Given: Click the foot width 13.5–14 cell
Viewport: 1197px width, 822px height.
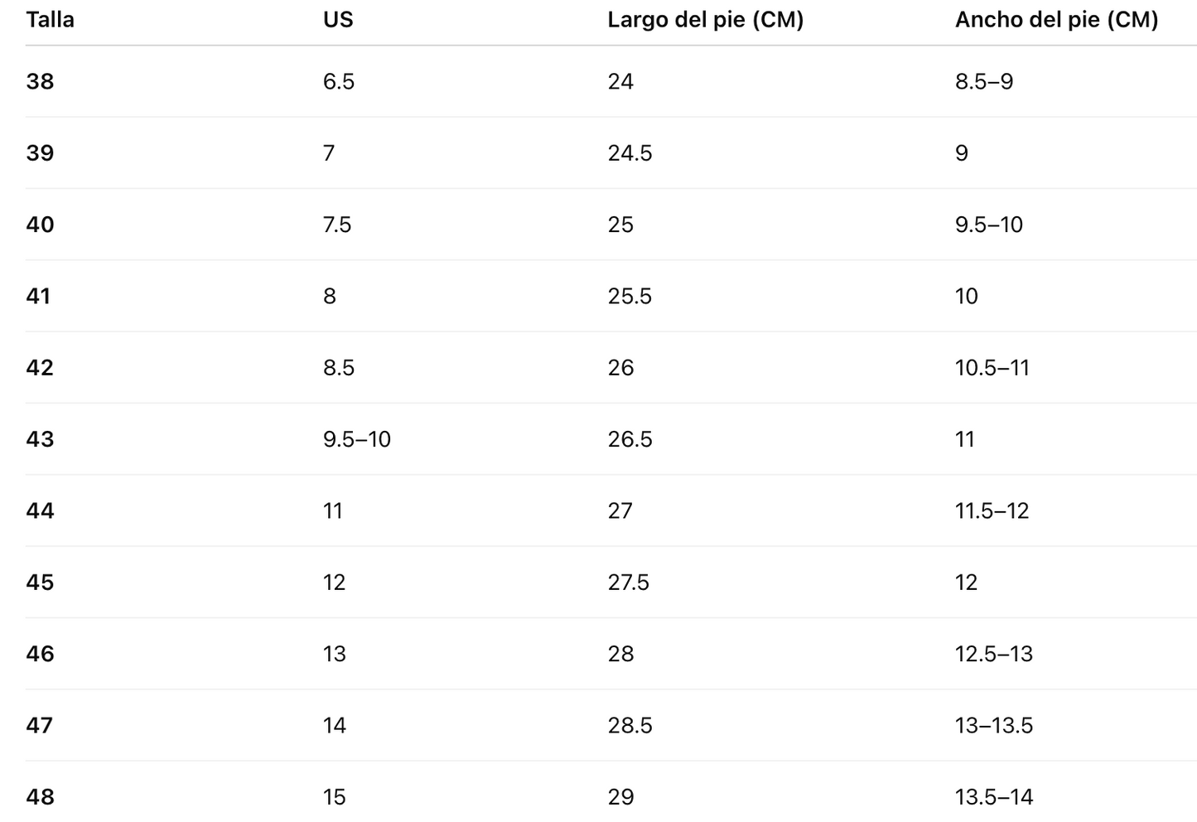Looking at the screenshot, I should [x=994, y=797].
